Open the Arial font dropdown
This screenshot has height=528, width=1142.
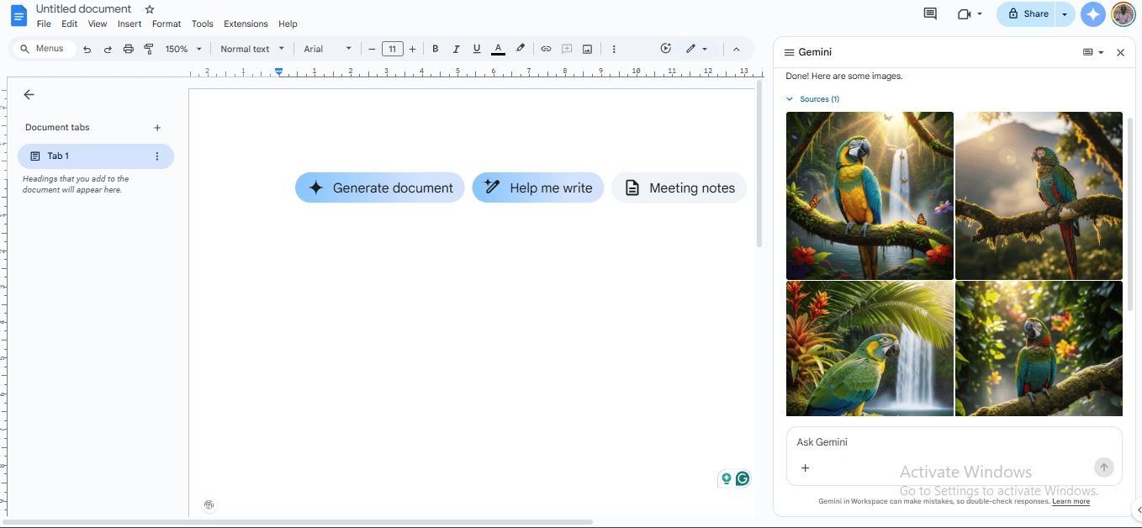[x=327, y=49]
